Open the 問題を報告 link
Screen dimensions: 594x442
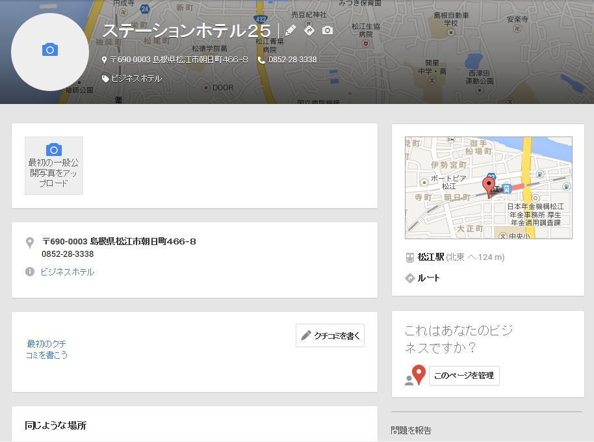tap(411, 430)
